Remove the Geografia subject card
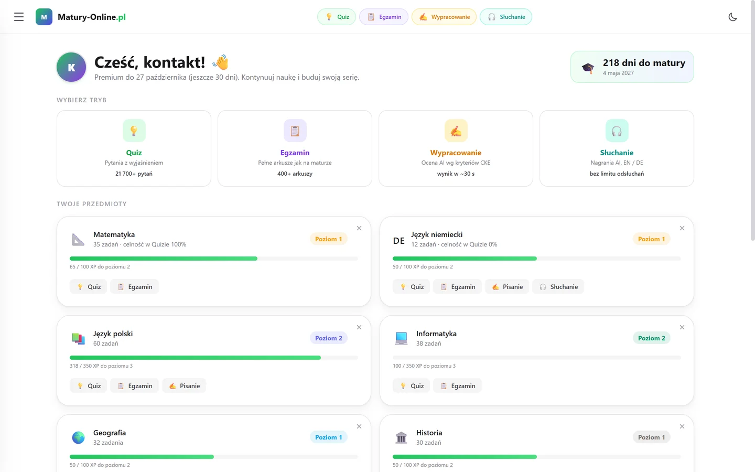Image resolution: width=755 pixels, height=472 pixels. [359, 426]
